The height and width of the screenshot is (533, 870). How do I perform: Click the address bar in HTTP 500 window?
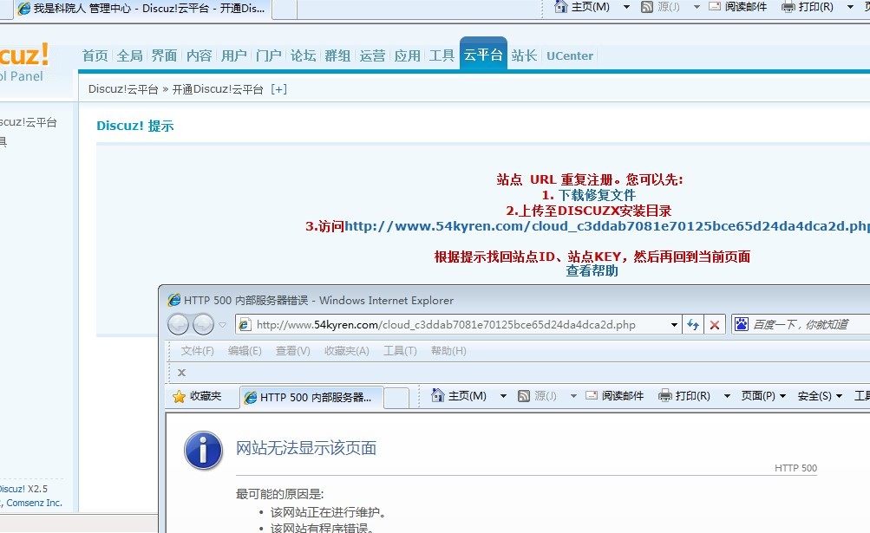pos(458,324)
